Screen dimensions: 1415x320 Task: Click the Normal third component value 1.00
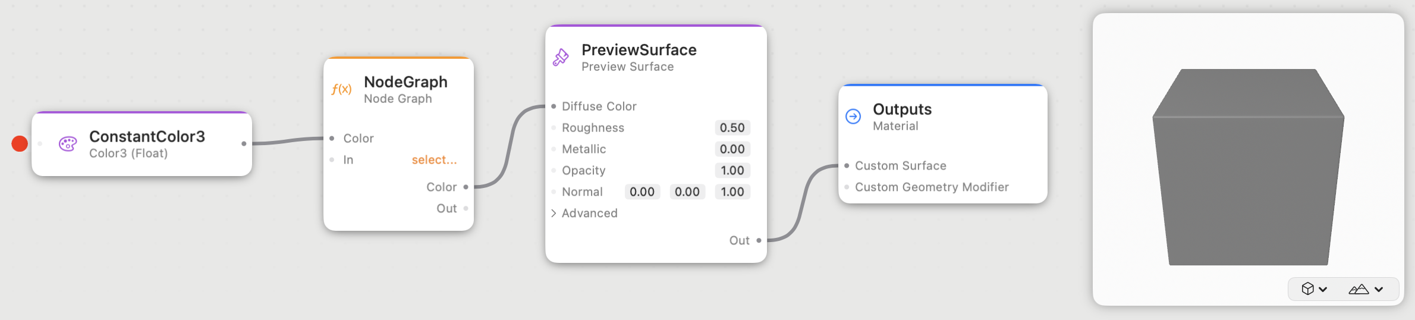[x=732, y=192]
